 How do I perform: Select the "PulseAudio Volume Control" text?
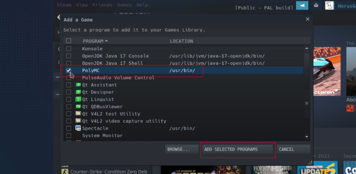(x=118, y=78)
